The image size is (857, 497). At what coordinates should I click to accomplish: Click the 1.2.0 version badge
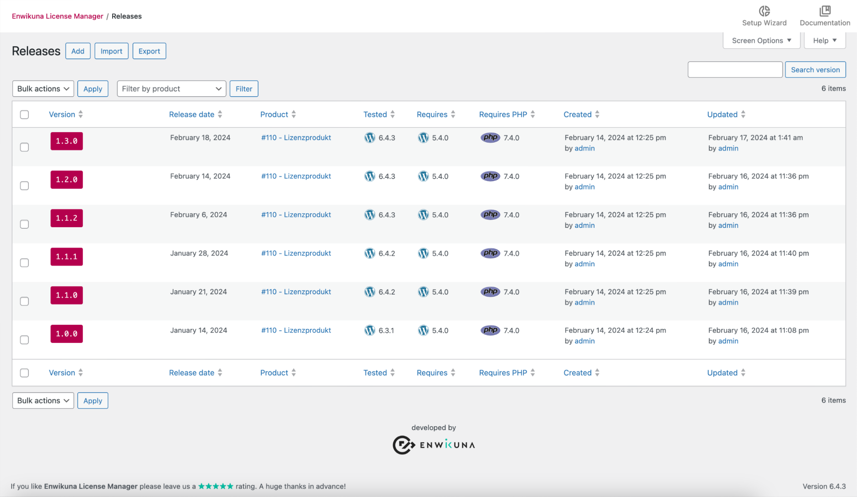pos(66,180)
